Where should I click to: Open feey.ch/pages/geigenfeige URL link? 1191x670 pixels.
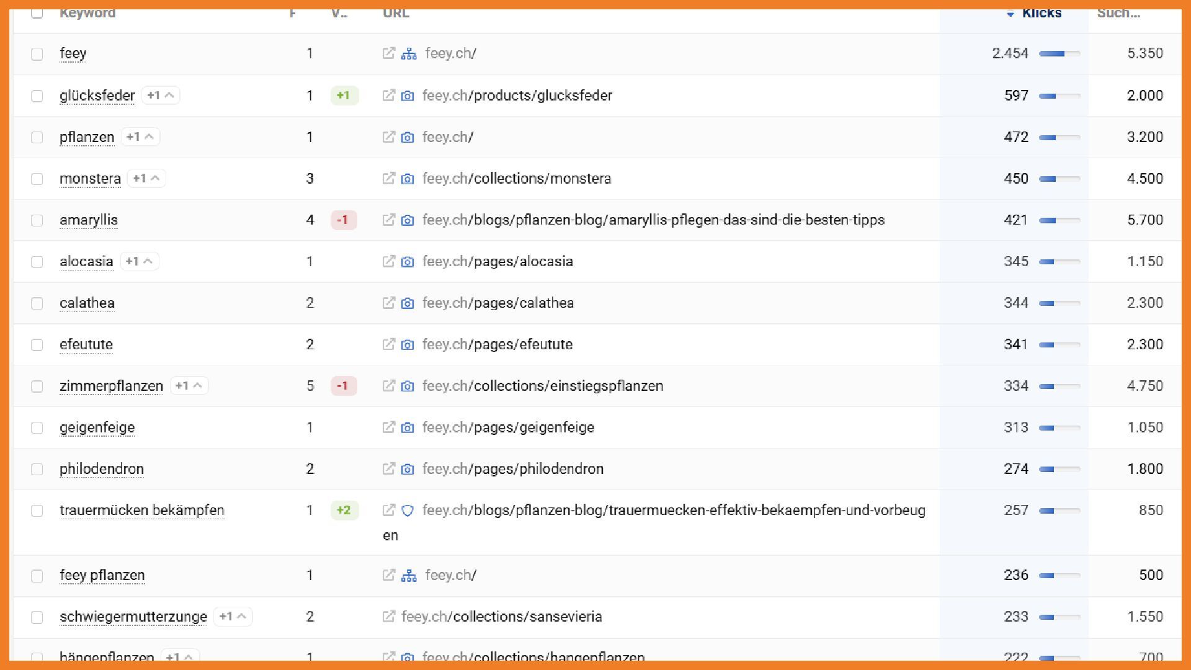pos(509,427)
